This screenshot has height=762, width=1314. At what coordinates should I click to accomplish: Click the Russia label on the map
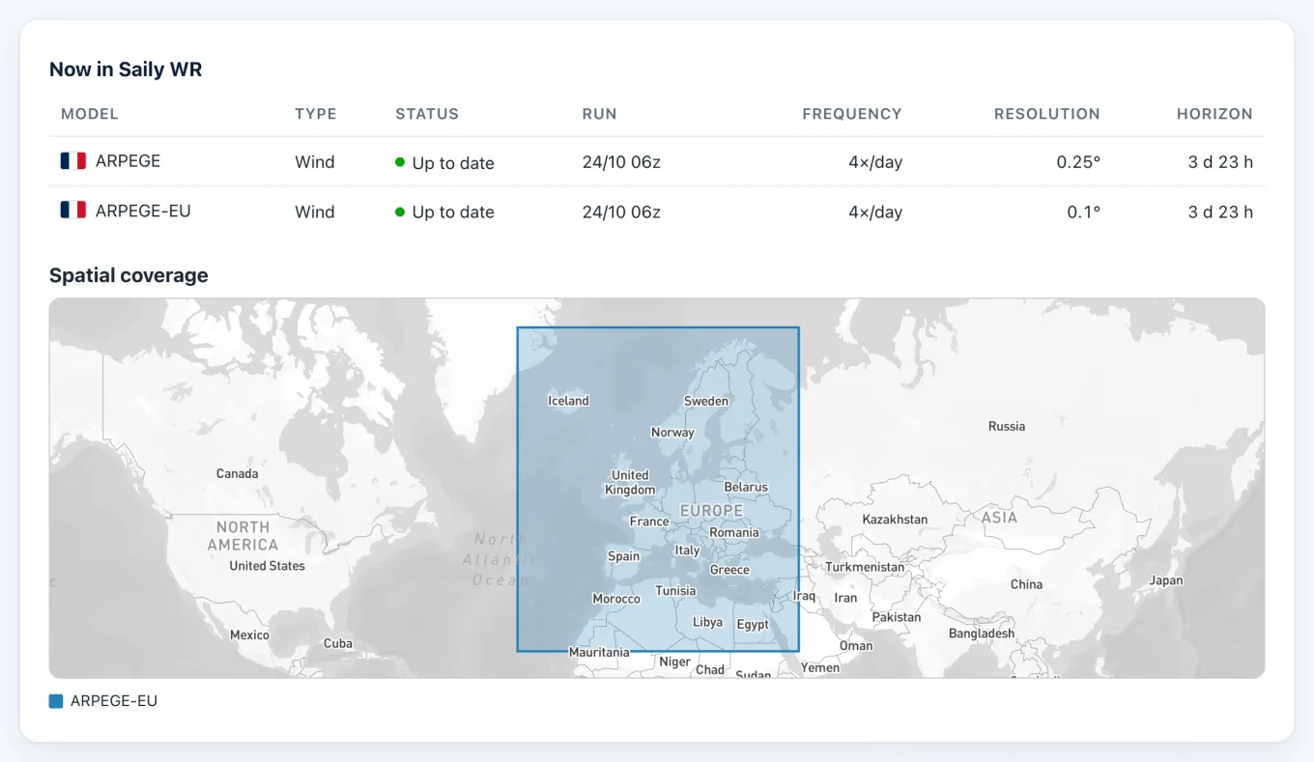pyautogui.click(x=1007, y=426)
